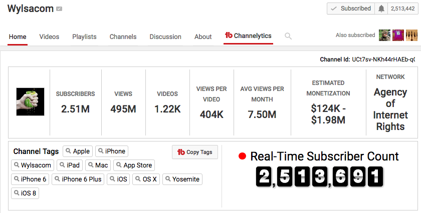Search the OS X channel tag
Screen dimensions: 421x213
coord(146,179)
